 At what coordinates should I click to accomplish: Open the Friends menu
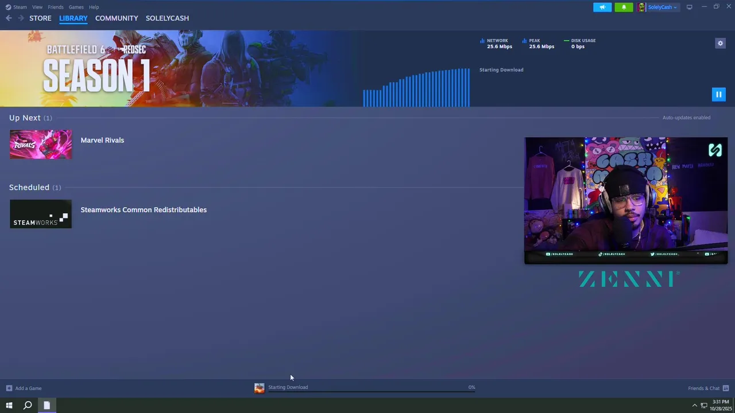click(56, 7)
